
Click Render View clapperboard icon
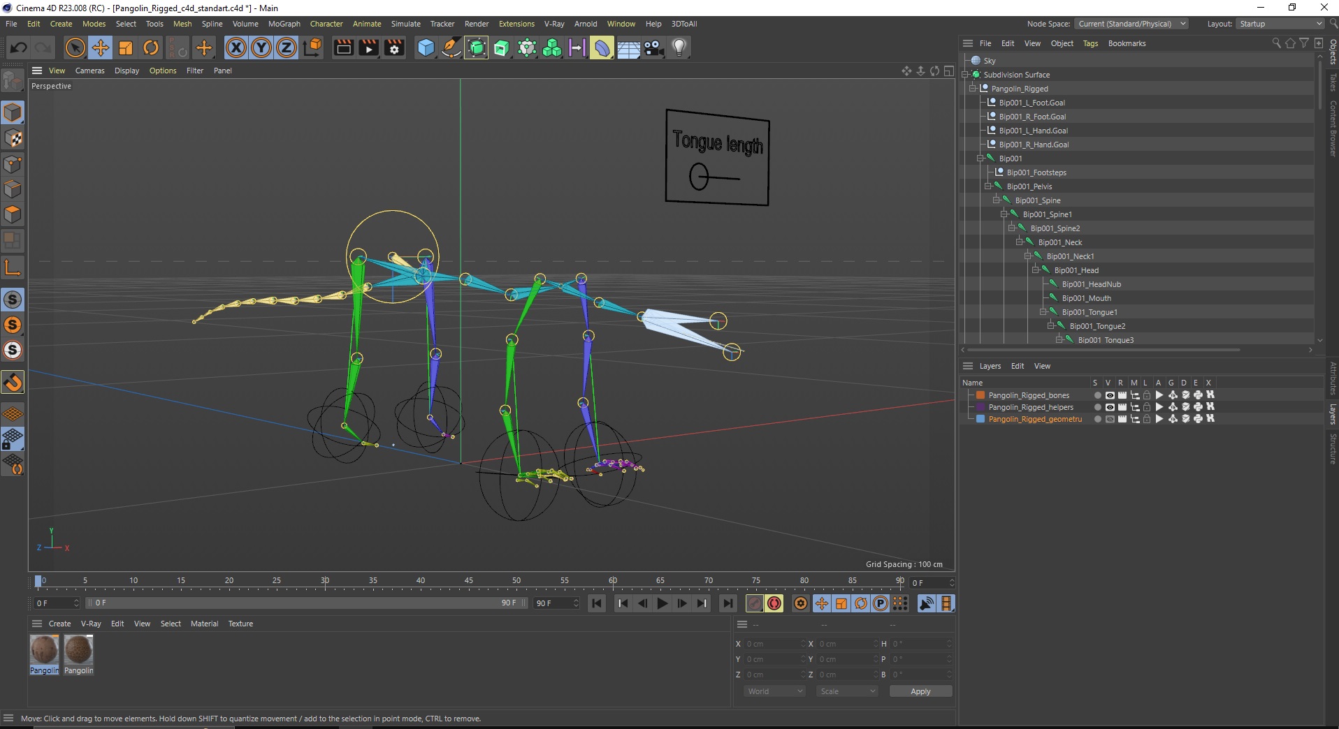343,47
